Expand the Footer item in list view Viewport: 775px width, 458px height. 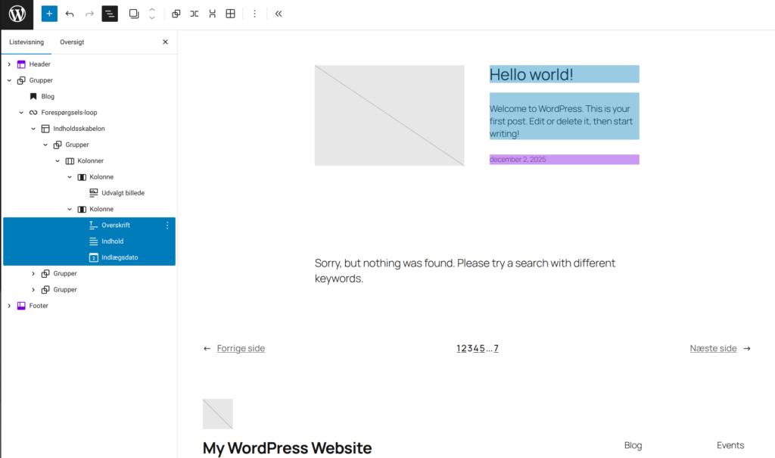tap(9, 306)
